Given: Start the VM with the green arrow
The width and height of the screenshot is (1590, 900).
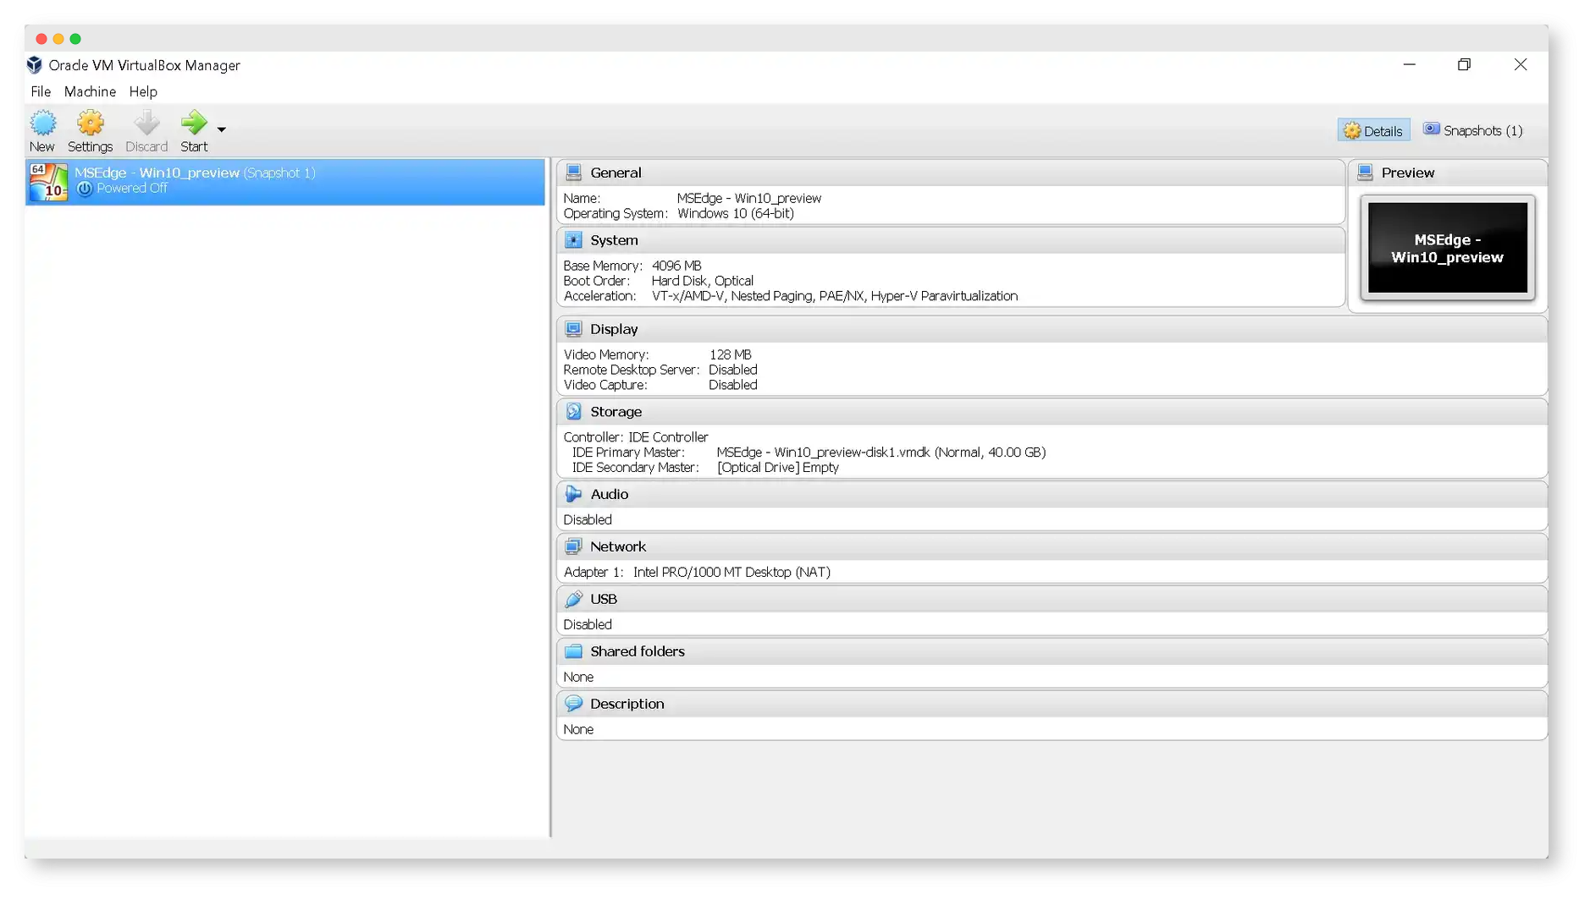Looking at the screenshot, I should coord(194,123).
